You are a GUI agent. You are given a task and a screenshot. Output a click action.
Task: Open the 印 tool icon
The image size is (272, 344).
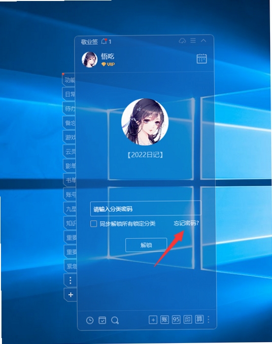click(x=188, y=319)
